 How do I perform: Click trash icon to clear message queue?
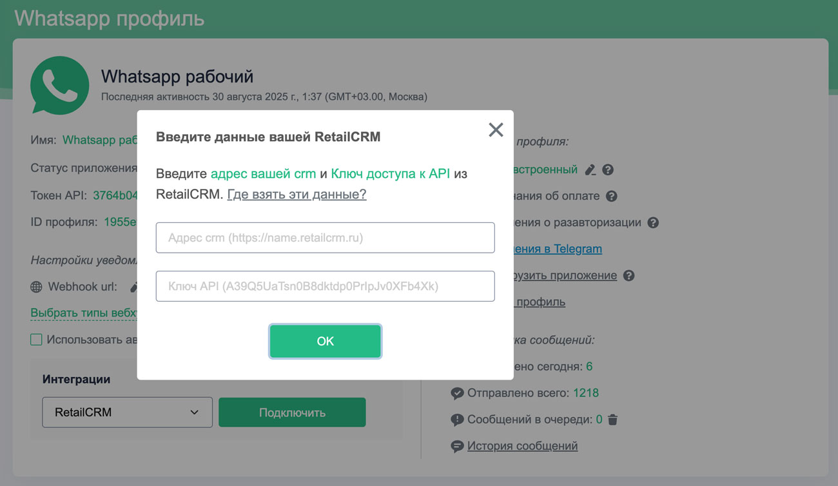point(613,420)
